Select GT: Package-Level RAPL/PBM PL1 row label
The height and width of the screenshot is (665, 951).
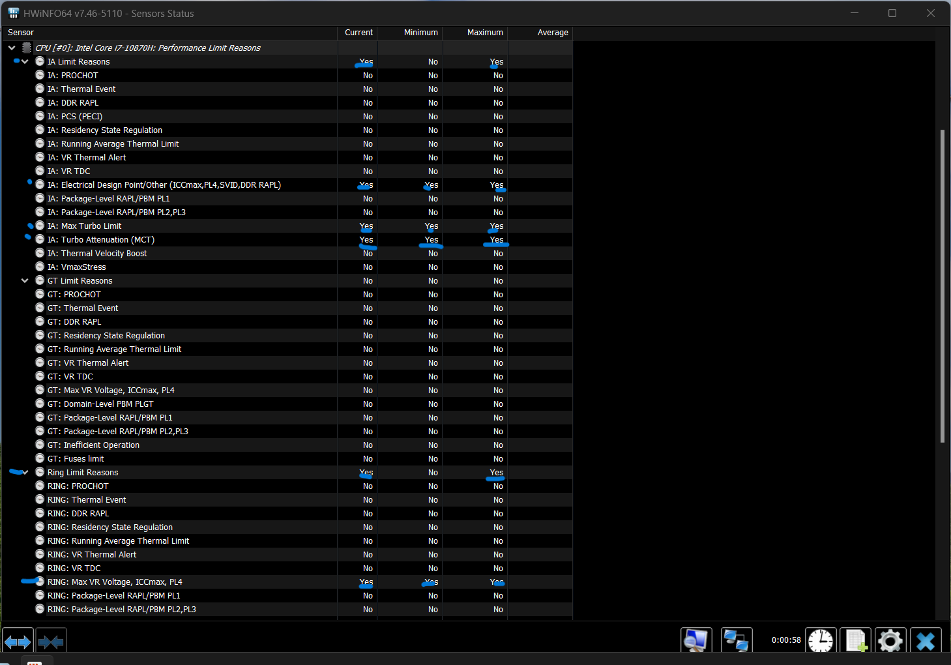point(110,417)
